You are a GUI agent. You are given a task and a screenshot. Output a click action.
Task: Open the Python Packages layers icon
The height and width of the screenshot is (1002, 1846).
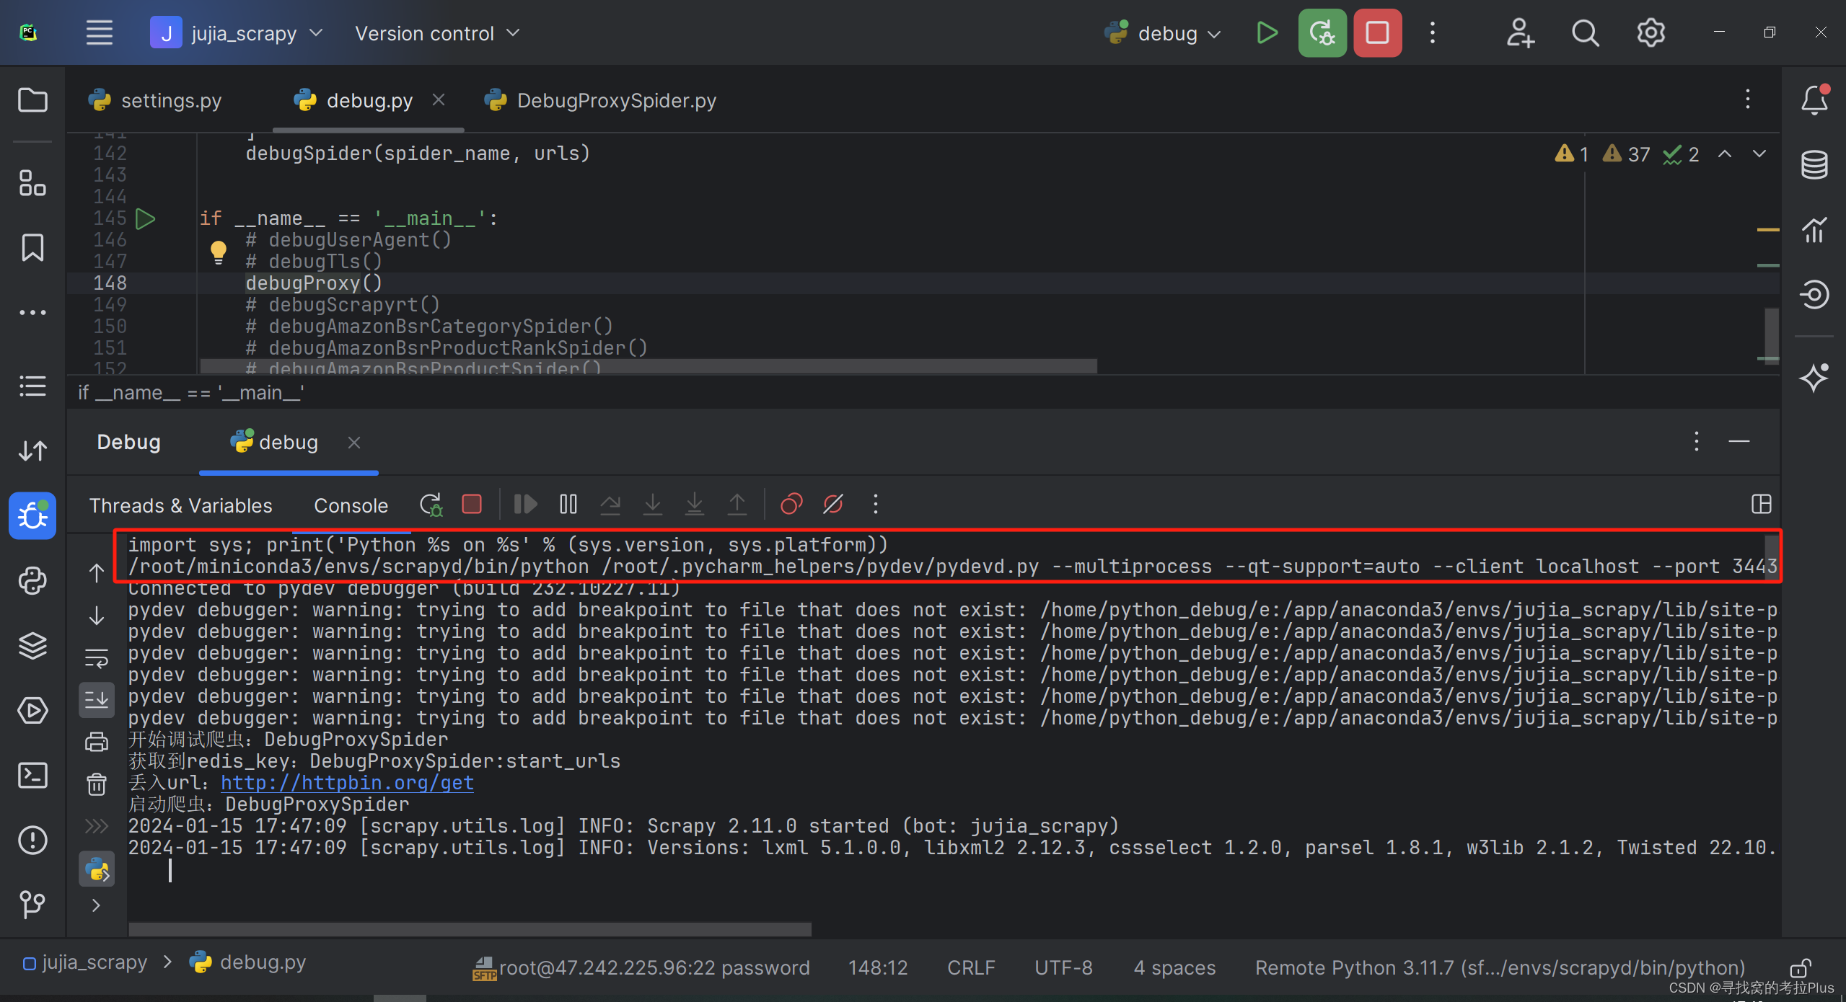32,645
